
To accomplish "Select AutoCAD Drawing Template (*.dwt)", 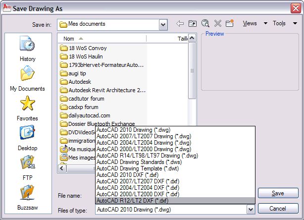I will tap(175, 168).
